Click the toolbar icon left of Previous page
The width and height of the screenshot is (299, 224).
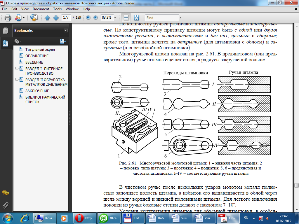click(x=34, y=18)
